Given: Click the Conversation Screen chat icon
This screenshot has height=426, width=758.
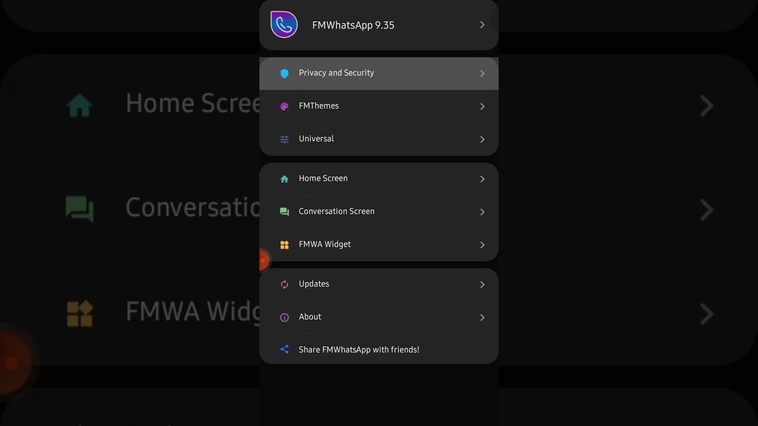Looking at the screenshot, I should point(284,212).
